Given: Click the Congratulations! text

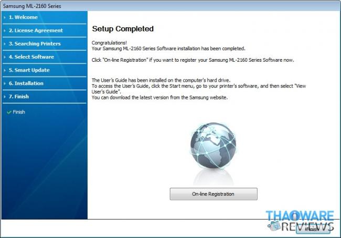Looking at the screenshot, I should pyautogui.click(x=109, y=43).
